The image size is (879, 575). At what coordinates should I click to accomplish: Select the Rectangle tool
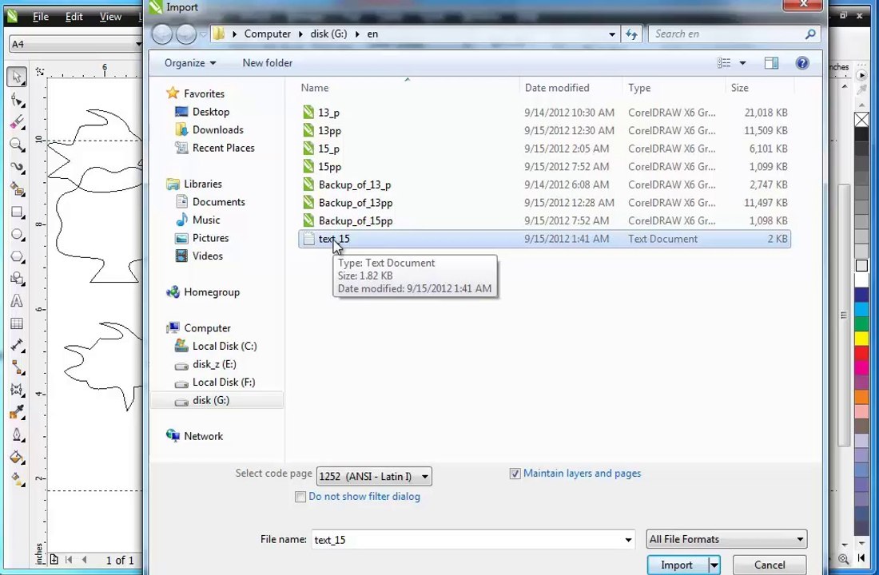point(17,212)
